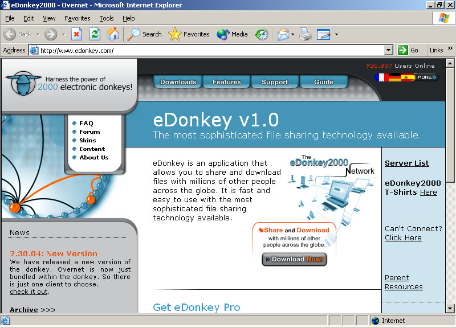Viewport: 456px width, 328px height.
Task: Open the Back button history dropdown arrow
Action: pyautogui.click(x=38, y=34)
